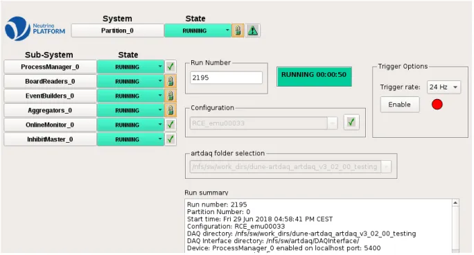The height and width of the screenshot is (255, 474).
Task: Click the 'DAQ directory:' summary line
Action: point(301,234)
